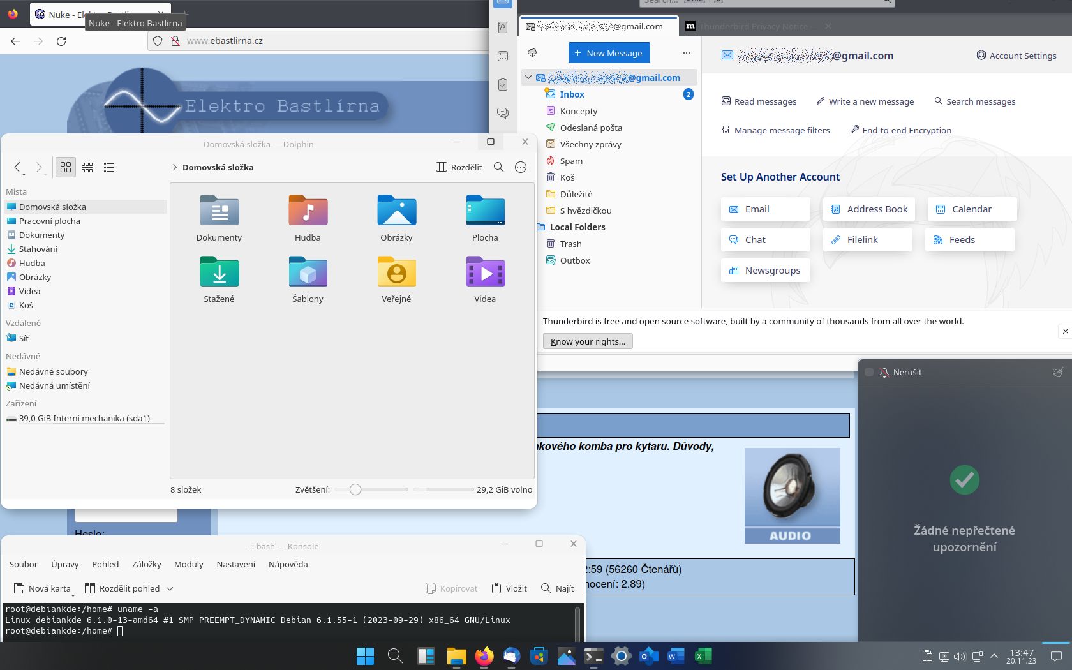The image size is (1072, 670).
Task: Switch Dolphin to details list view
Action: coord(109,167)
